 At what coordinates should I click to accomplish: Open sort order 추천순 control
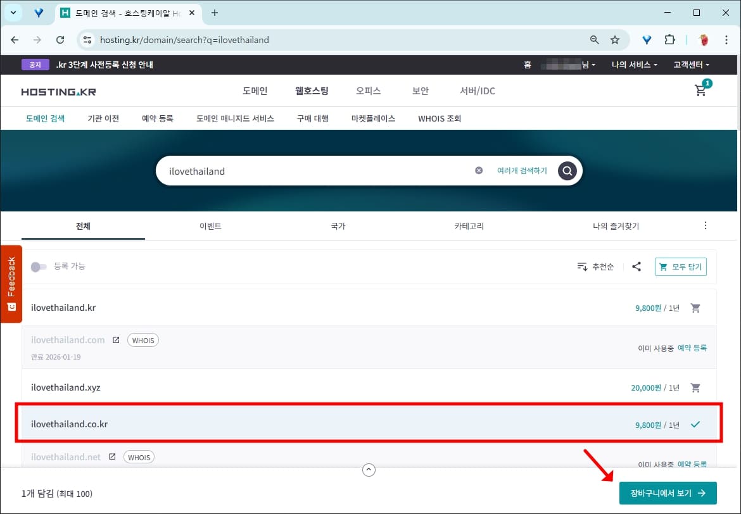pos(595,267)
